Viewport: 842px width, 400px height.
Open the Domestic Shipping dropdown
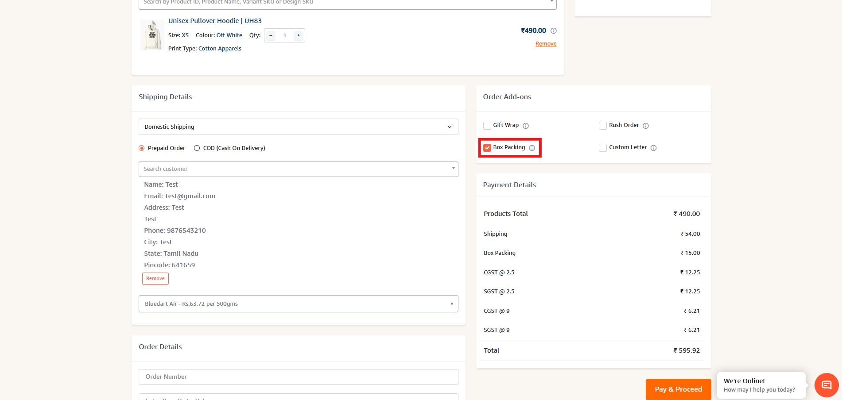pos(298,127)
